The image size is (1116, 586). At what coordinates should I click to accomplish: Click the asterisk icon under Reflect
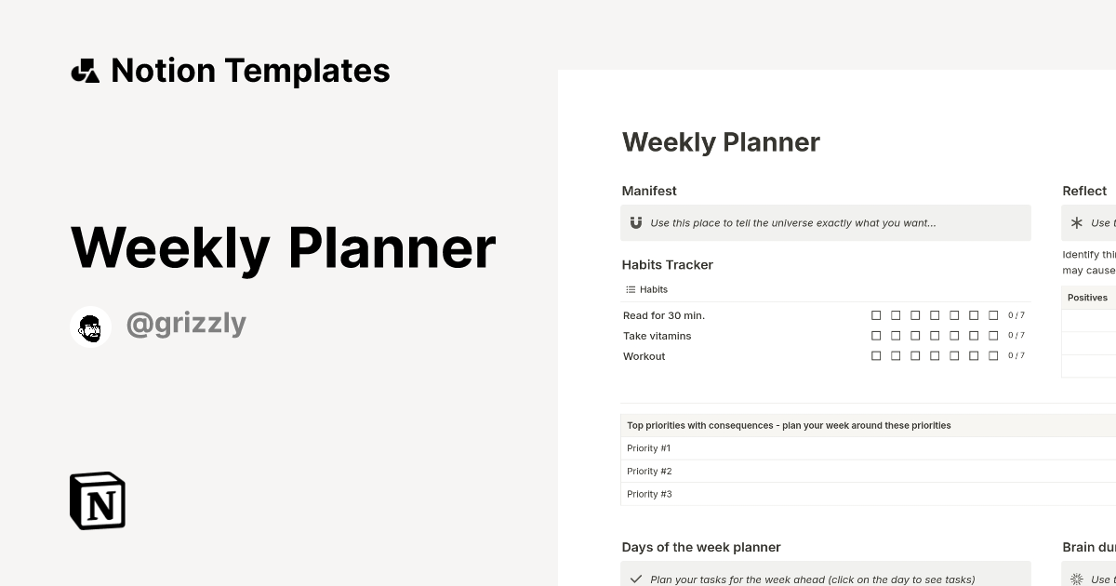point(1077,223)
